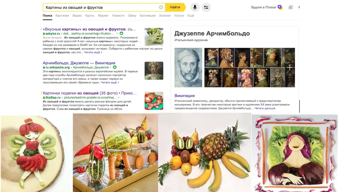This screenshot has height=192, width=338.
Task: Clear the search query with X icon
Action: coord(161,7)
